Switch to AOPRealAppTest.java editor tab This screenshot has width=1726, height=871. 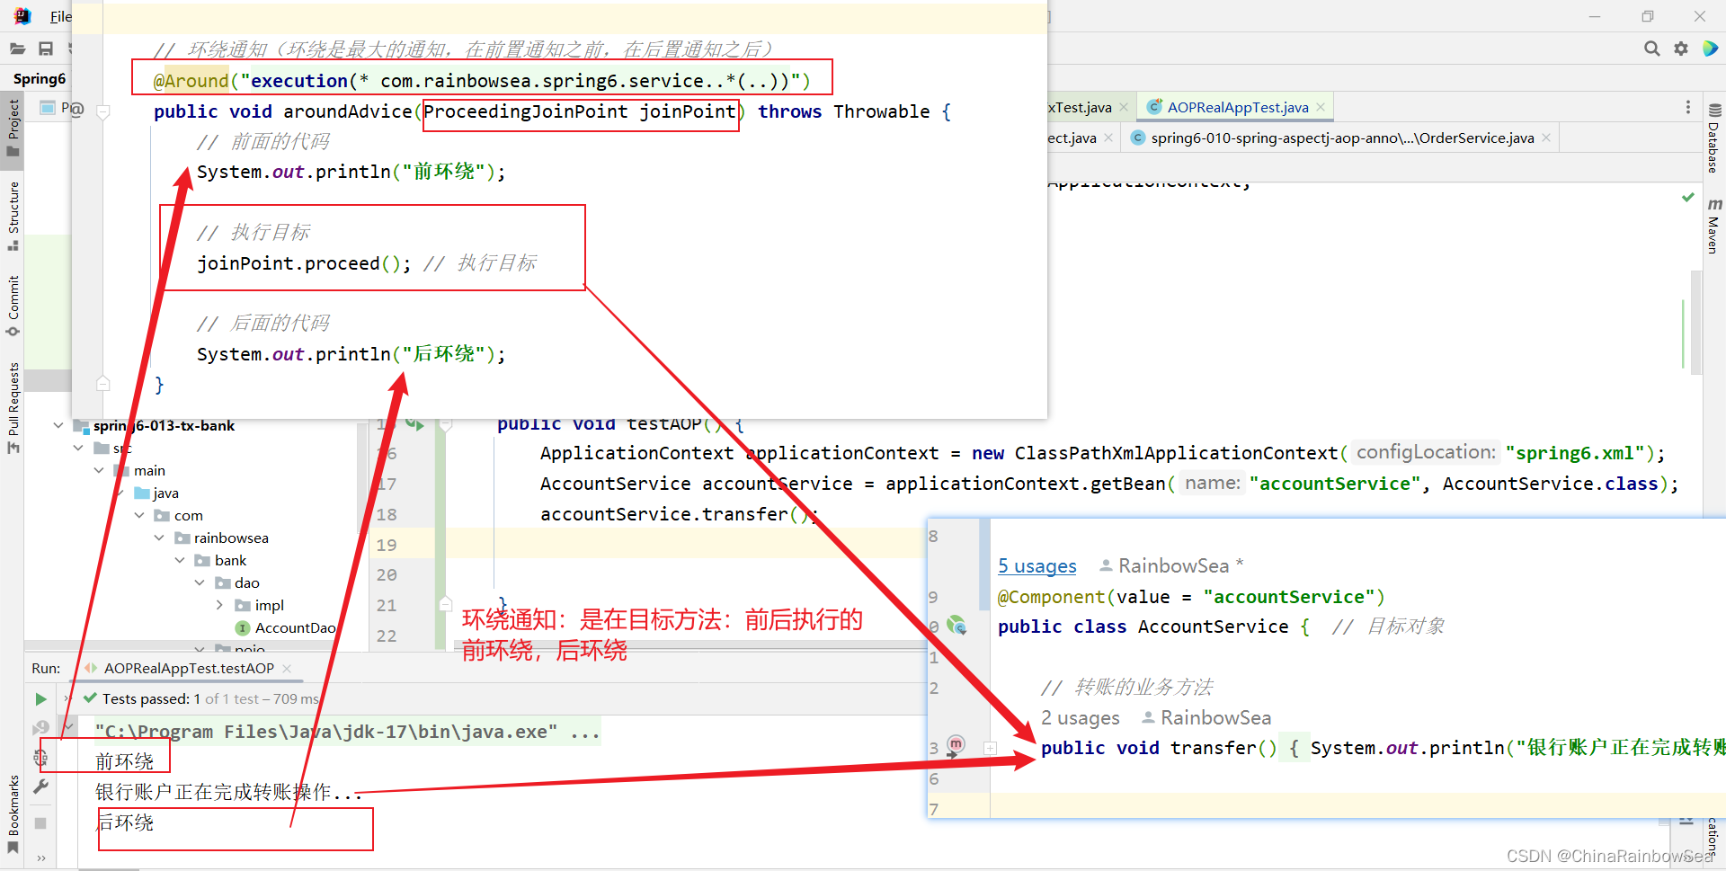(x=1237, y=107)
